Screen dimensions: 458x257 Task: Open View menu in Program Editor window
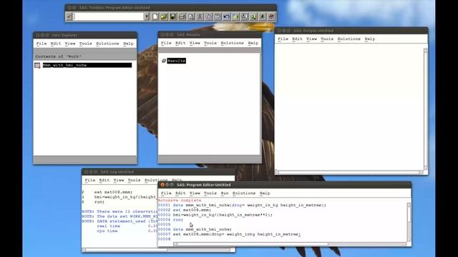pyautogui.click(x=195, y=193)
